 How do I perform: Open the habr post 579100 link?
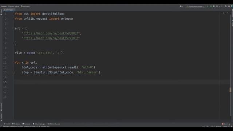(x=51, y=38)
